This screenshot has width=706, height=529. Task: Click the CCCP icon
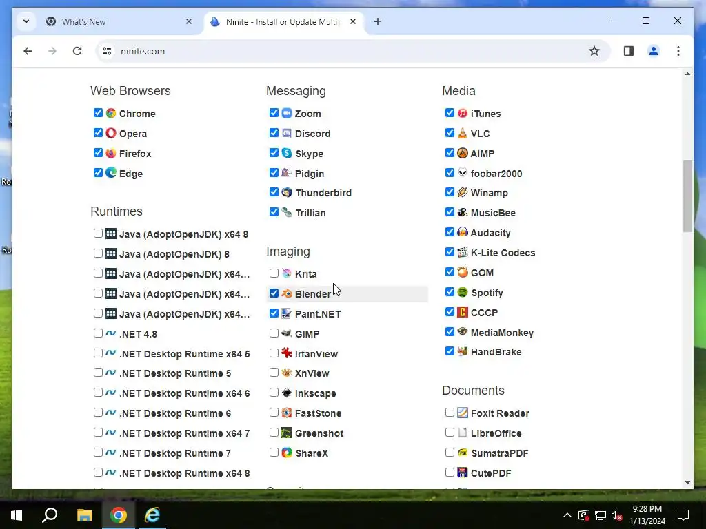click(x=463, y=312)
